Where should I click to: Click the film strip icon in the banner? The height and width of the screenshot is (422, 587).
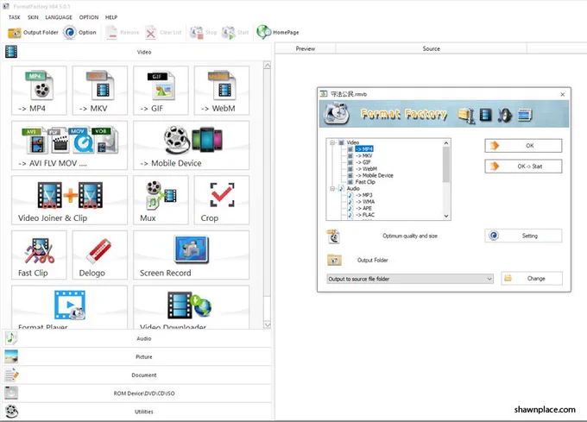tap(485, 115)
